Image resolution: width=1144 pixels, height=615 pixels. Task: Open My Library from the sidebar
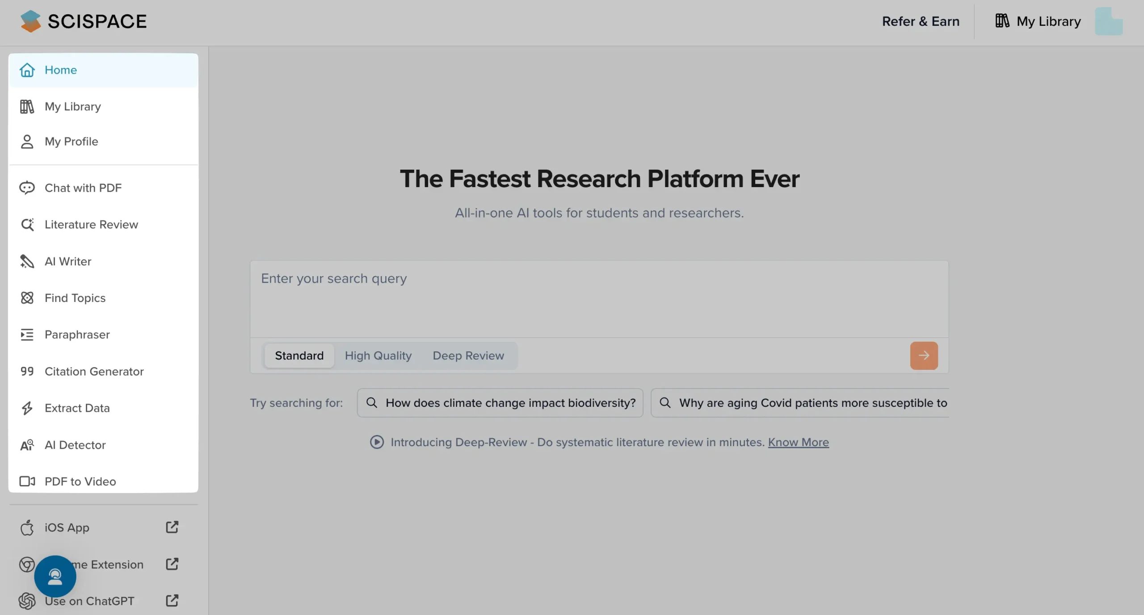click(103, 107)
